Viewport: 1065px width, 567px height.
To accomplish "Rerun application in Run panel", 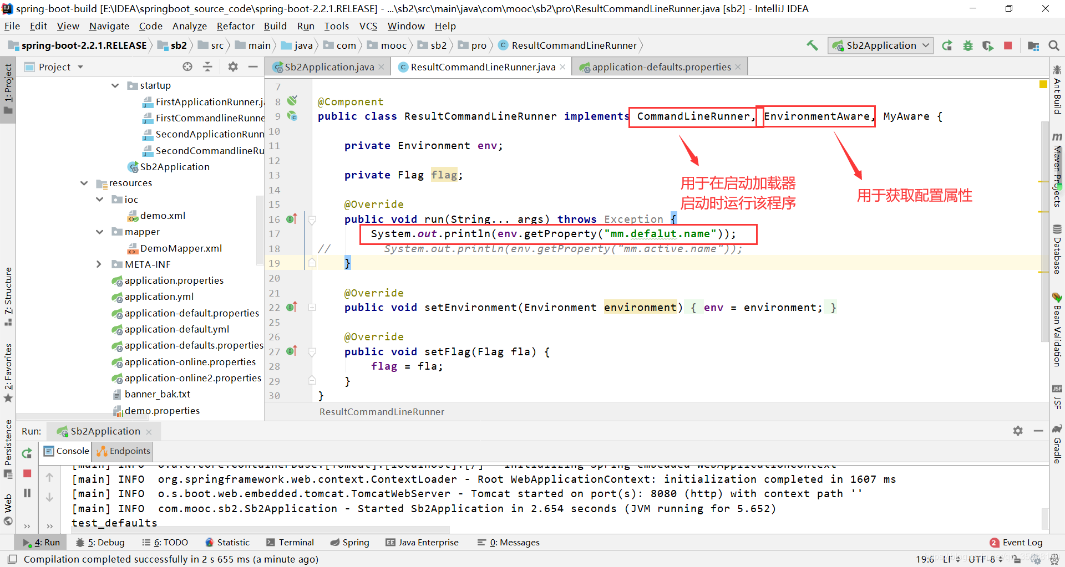I will pos(27,453).
